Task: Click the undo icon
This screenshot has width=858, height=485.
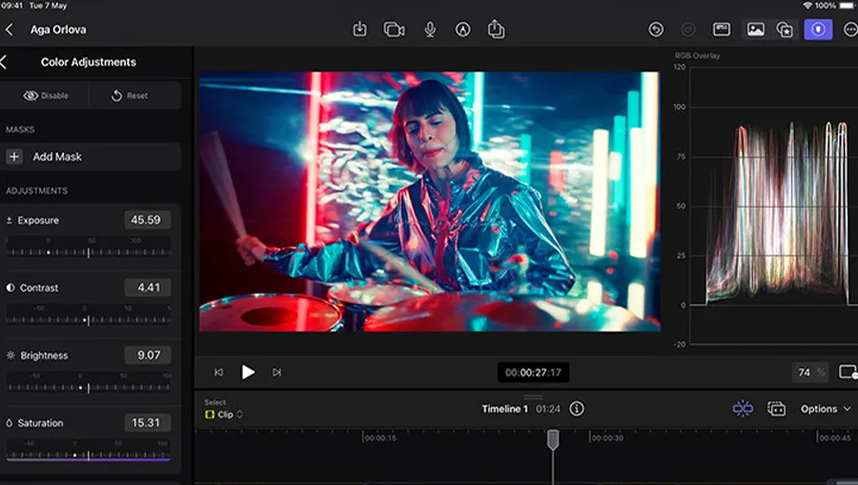Action: (656, 30)
